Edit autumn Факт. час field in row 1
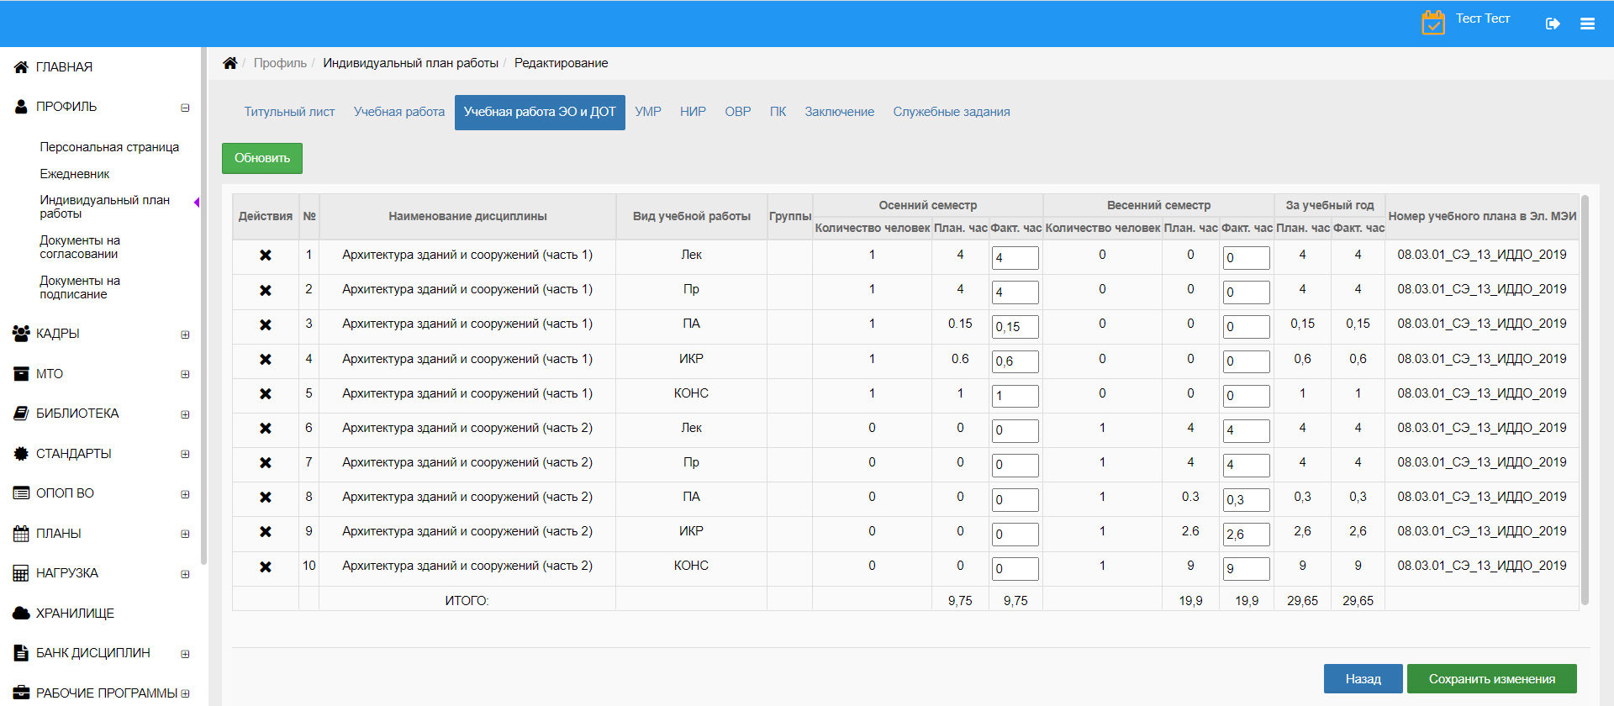The height and width of the screenshot is (706, 1614). (x=1015, y=258)
